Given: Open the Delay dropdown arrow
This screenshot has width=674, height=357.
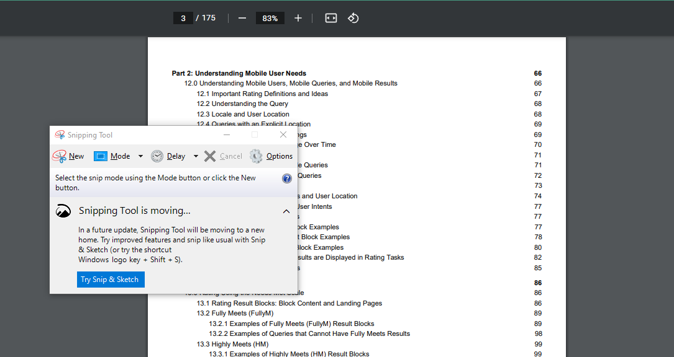Looking at the screenshot, I should point(196,156).
